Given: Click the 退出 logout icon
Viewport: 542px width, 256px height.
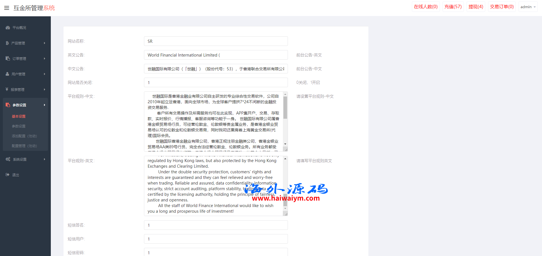Looking at the screenshot, I should pos(8,175).
